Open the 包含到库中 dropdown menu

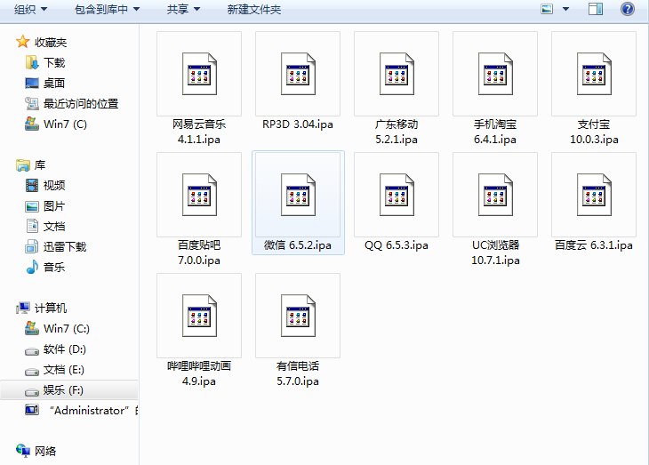tap(107, 9)
